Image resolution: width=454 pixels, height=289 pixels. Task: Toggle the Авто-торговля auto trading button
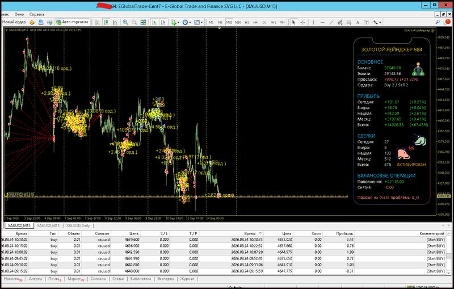pyautogui.click(x=72, y=22)
